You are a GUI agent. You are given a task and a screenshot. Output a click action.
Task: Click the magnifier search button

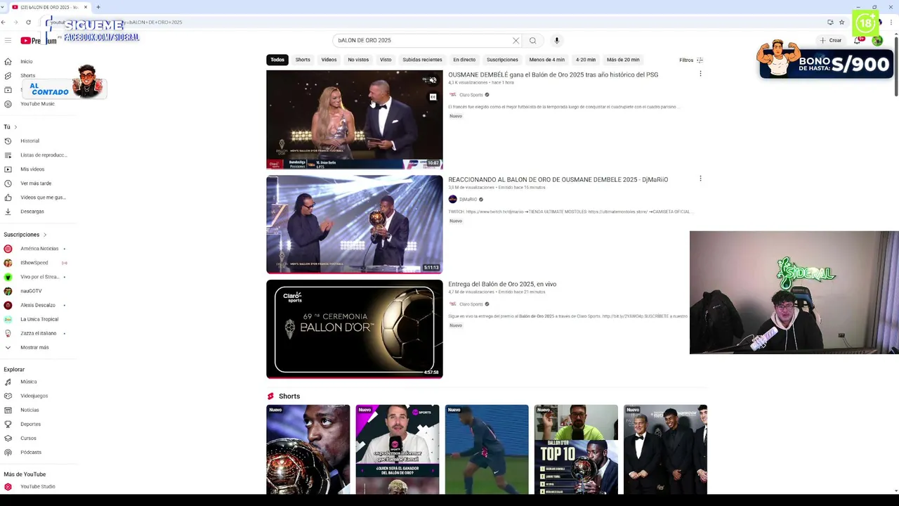(x=533, y=41)
